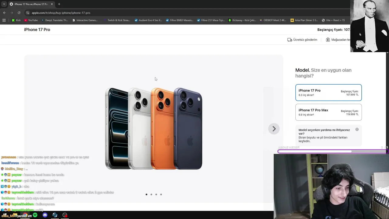
Task: Expand the model selection help section
Action: (329, 135)
